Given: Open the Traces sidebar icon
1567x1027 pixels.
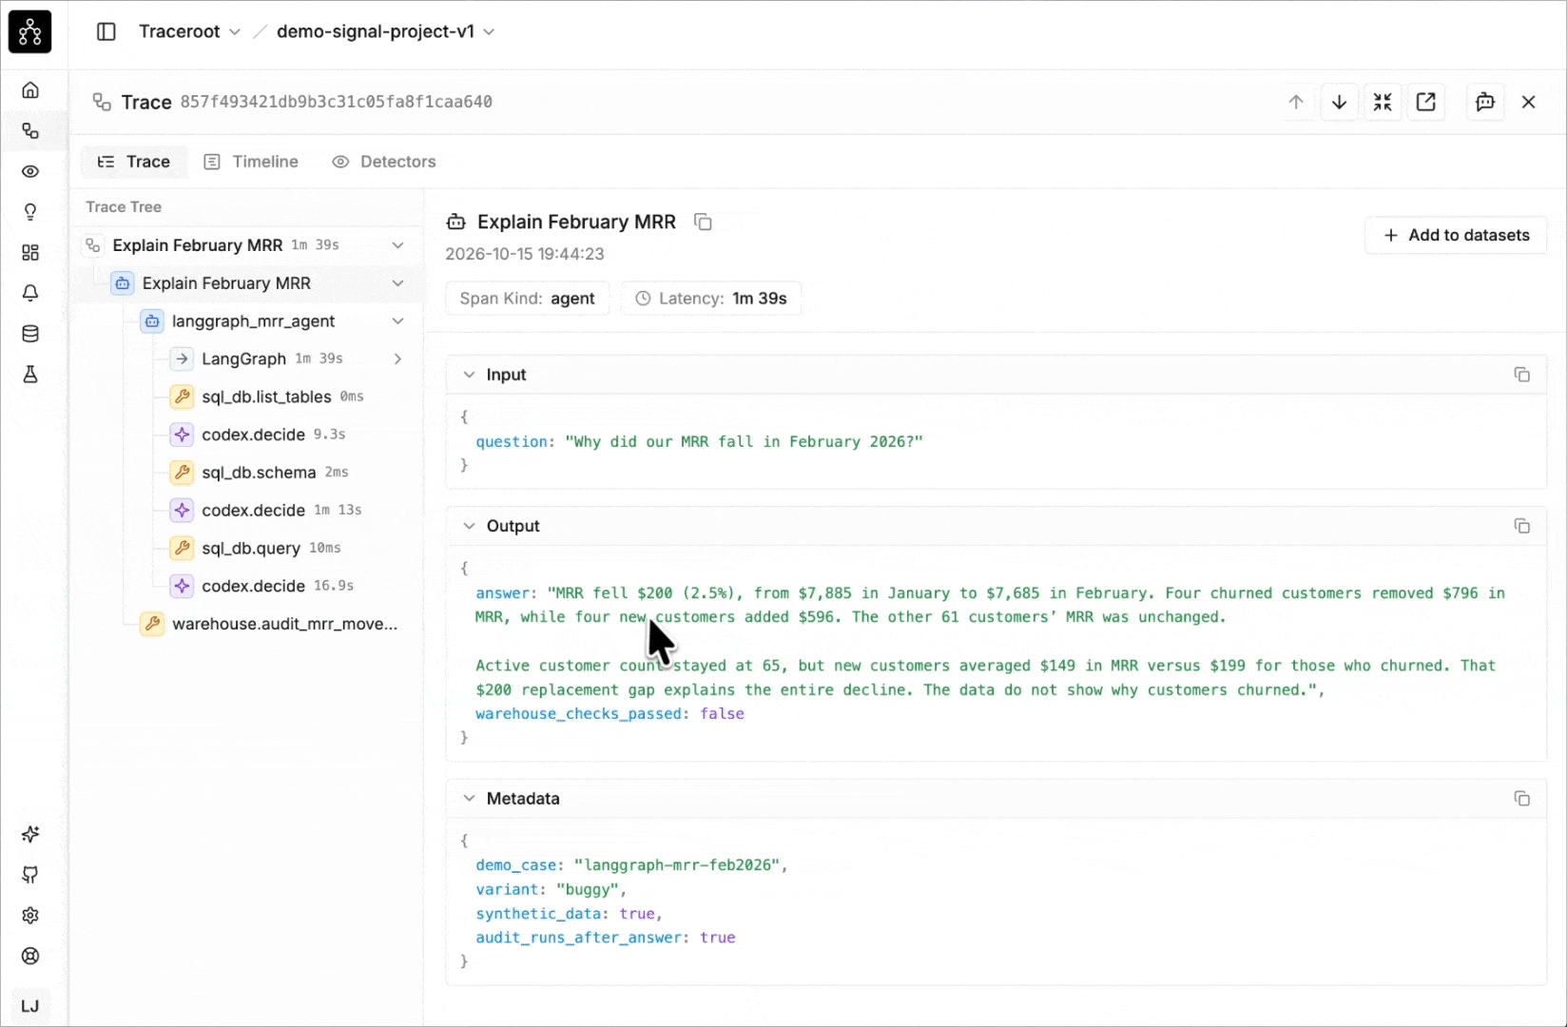Looking at the screenshot, I should pos(30,131).
